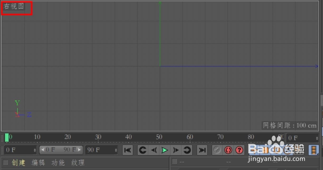Click frame 10 on the timeline ruler
Screen dimensions: 323x170
pos(37,137)
